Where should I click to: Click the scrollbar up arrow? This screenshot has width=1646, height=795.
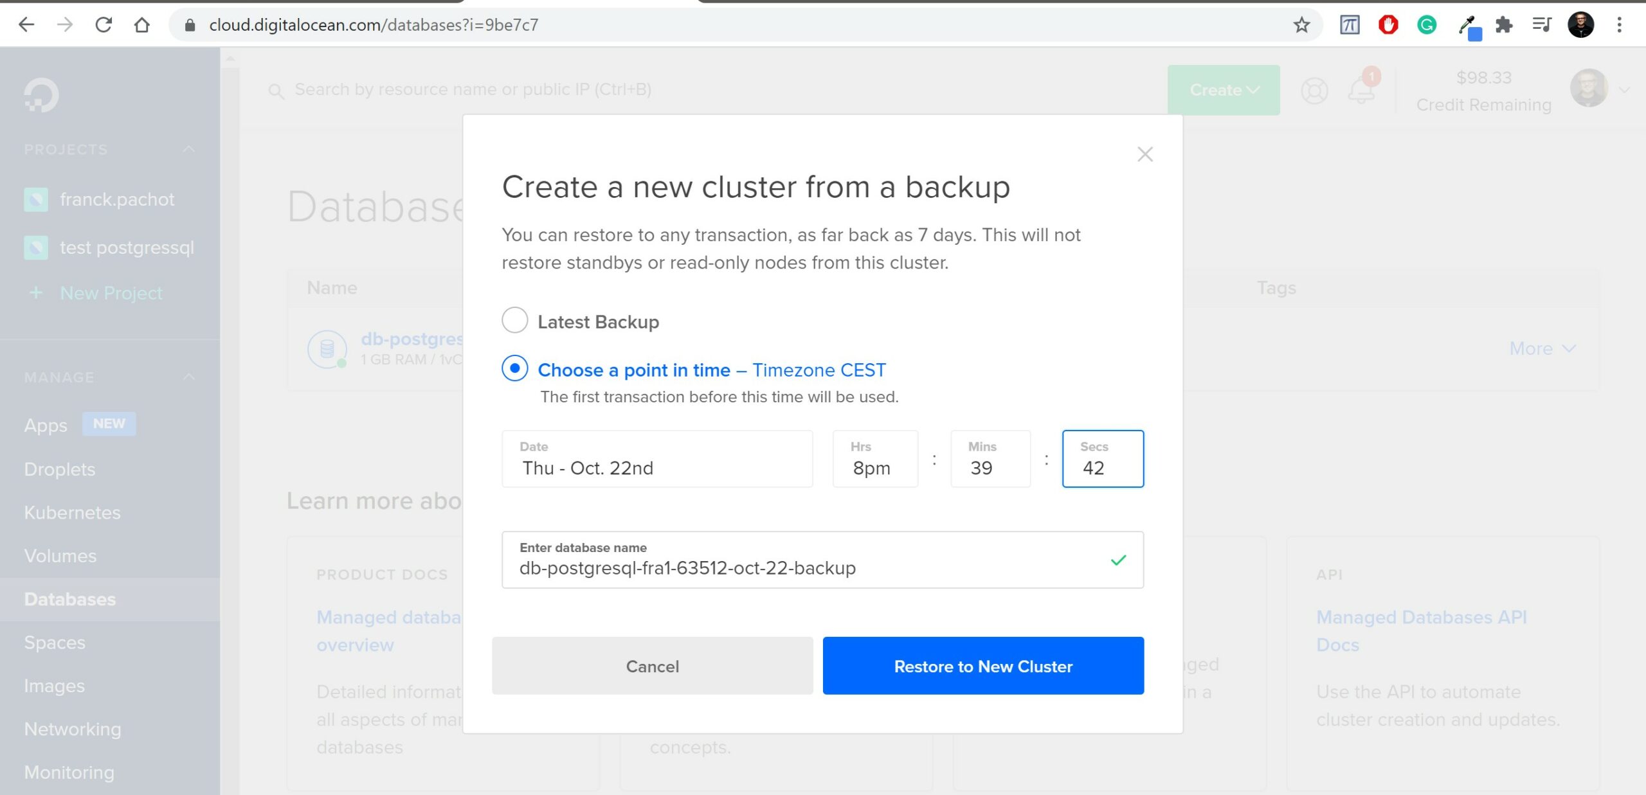(230, 58)
